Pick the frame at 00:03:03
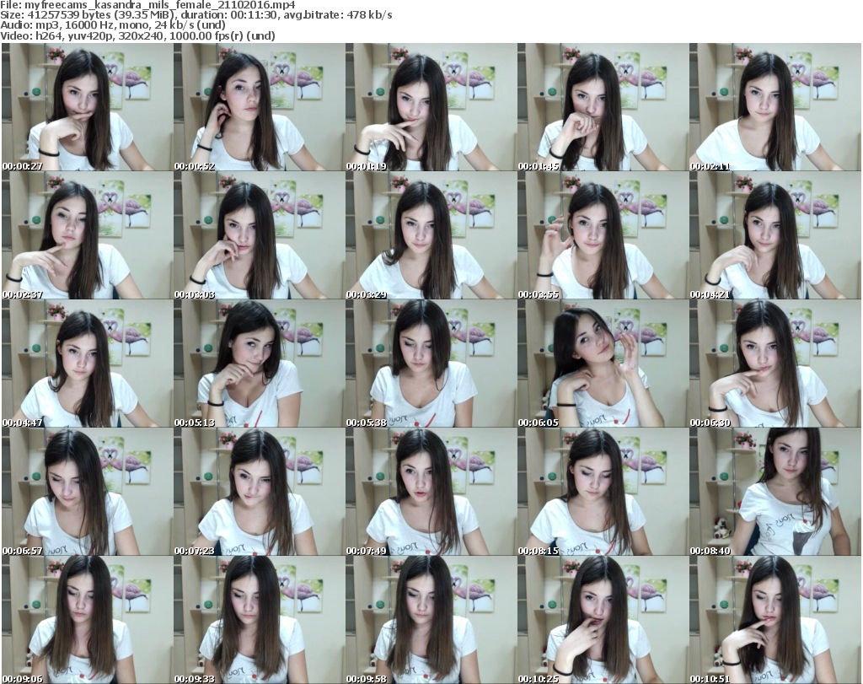Screen dimensions: 863x684 click(x=260, y=235)
